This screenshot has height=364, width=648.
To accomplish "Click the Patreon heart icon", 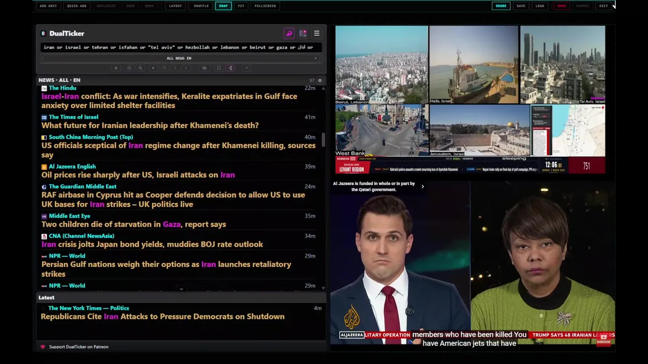I will pyautogui.click(x=43, y=347).
